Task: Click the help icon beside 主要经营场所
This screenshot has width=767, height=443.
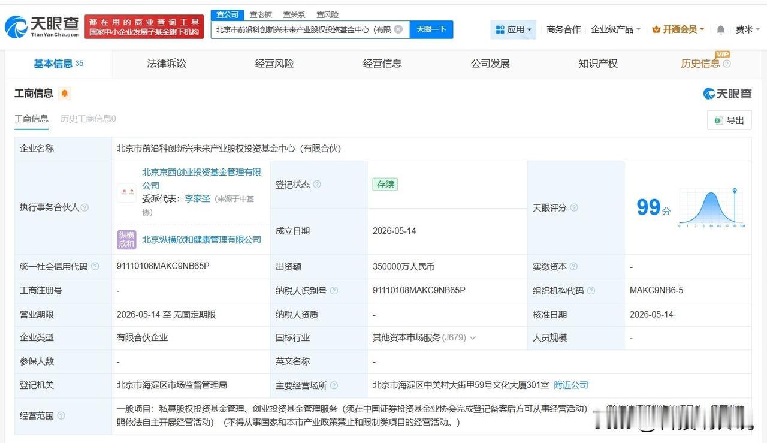Action: pos(334,385)
